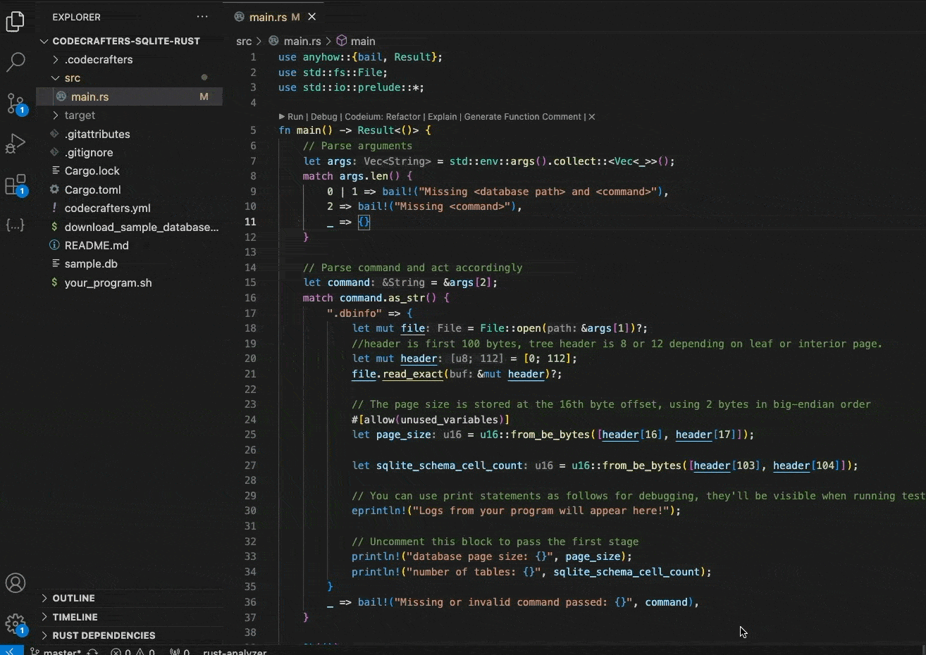Click Codeium: Refactor code lens link
926x655 pixels.
(x=383, y=117)
